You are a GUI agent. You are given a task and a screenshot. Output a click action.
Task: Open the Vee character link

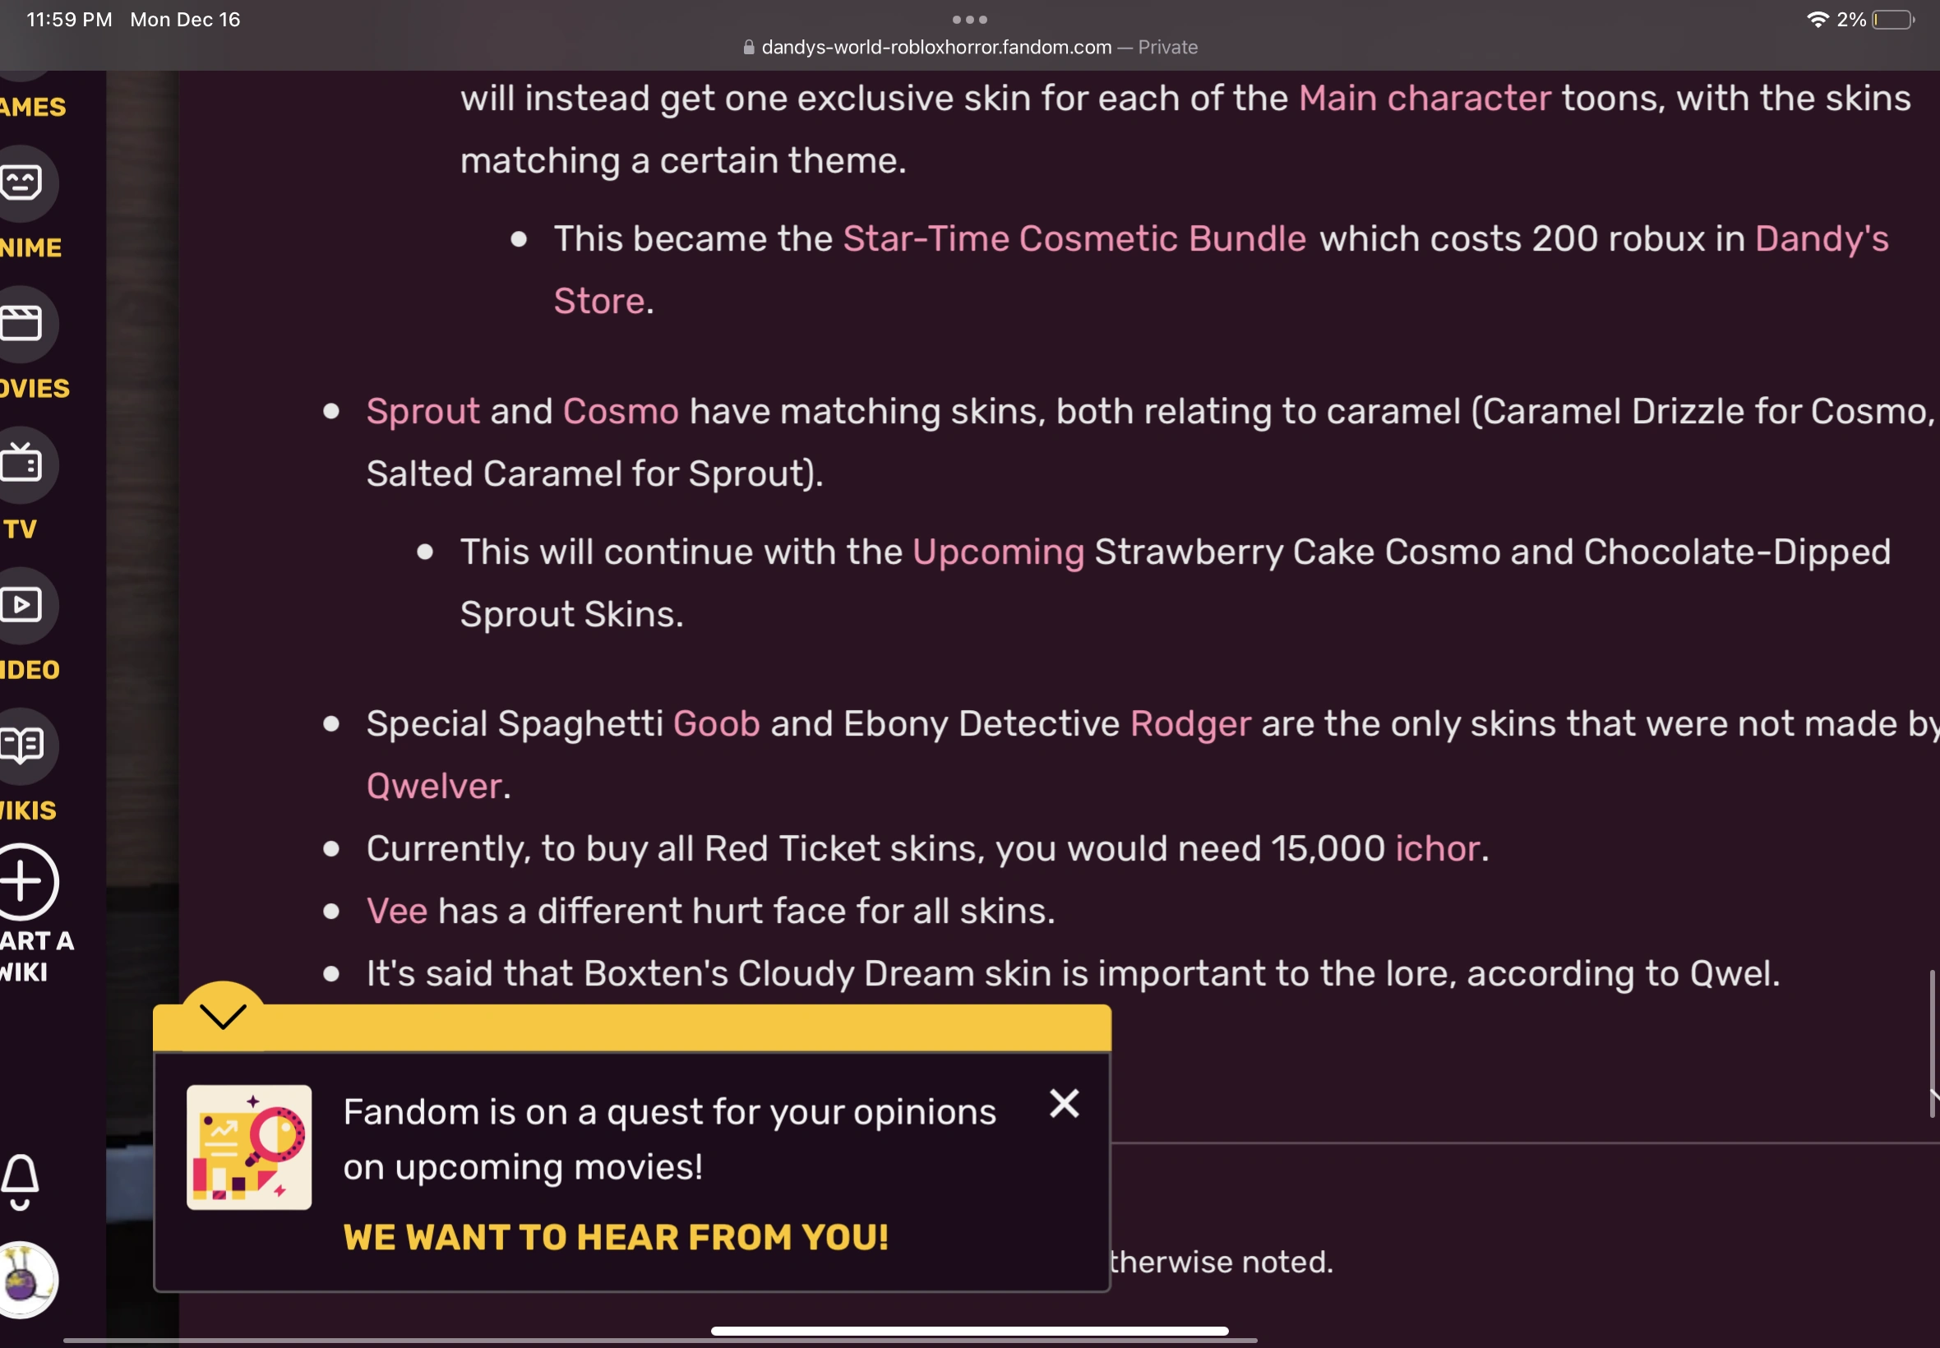tap(397, 912)
